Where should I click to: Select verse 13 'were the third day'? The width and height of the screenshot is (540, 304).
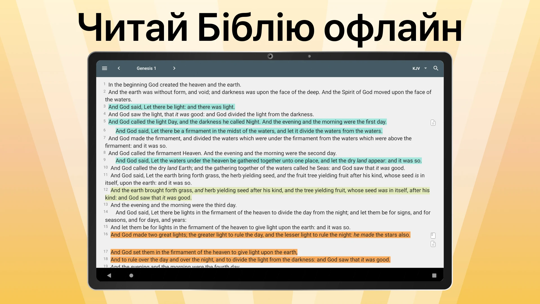point(174,205)
